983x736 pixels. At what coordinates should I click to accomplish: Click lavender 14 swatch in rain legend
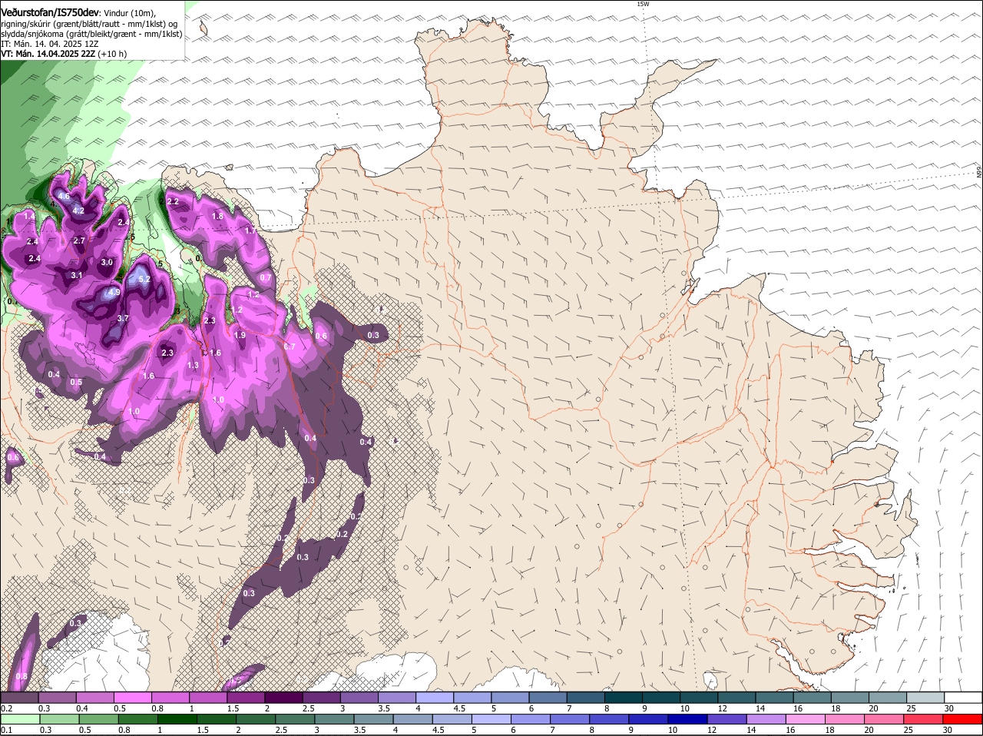pyautogui.click(x=765, y=719)
